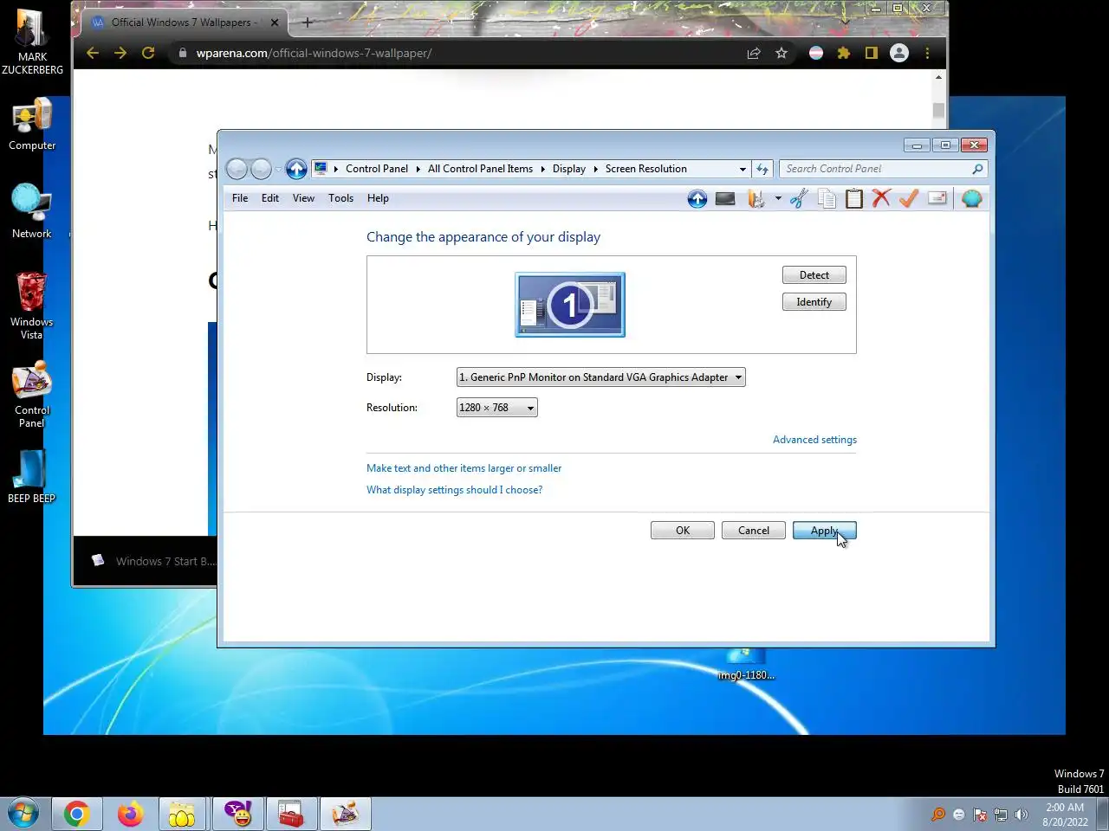This screenshot has width=1109, height=831.
Task: Click the teal shell toolbar icon
Action: (972, 199)
